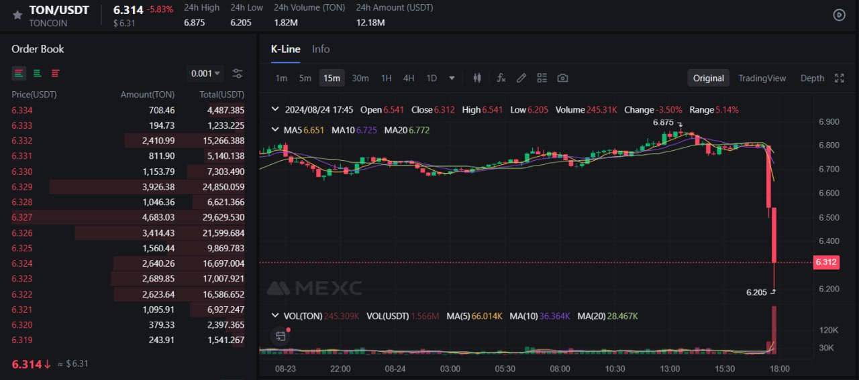Expand more time intervals dropdown arrow

click(452, 78)
